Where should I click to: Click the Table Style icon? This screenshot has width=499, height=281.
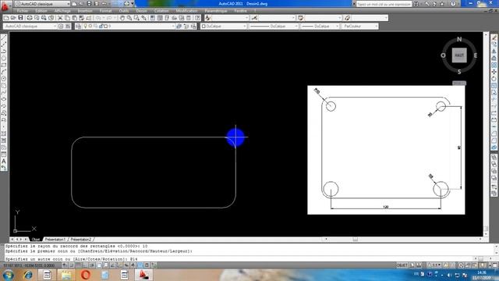[301, 18]
